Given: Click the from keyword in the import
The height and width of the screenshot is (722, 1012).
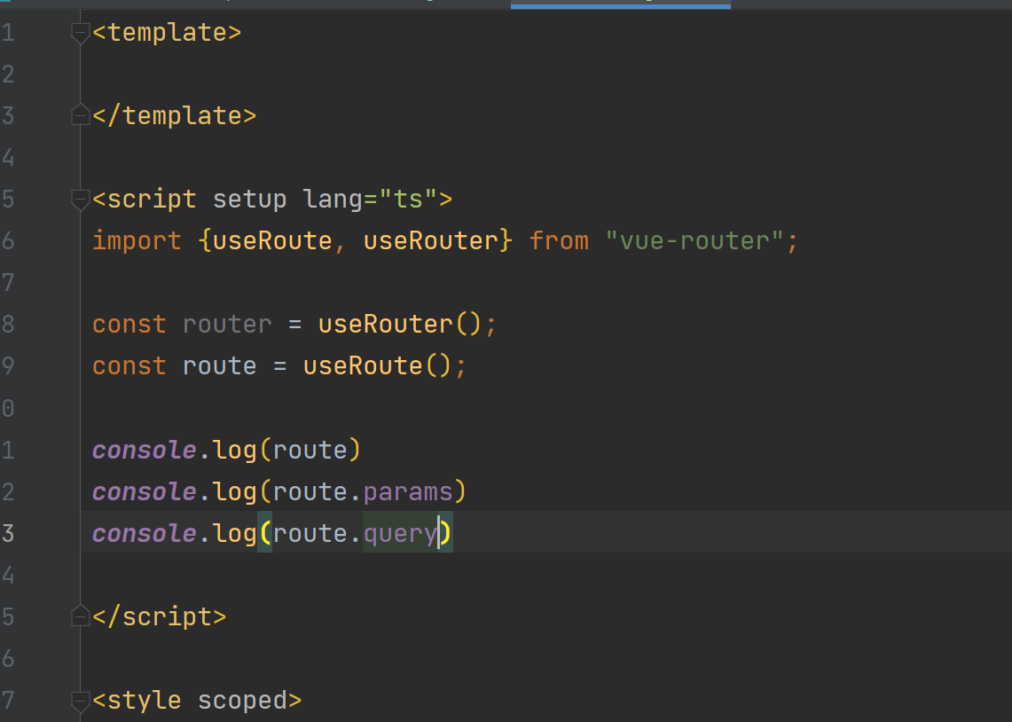Looking at the screenshot, I should click(x=559, y=240).
